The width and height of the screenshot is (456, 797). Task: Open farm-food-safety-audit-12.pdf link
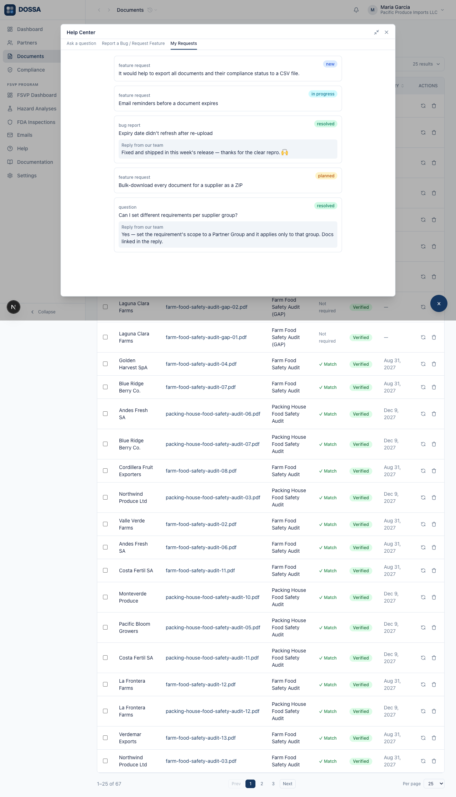click(x=201, y=684)
